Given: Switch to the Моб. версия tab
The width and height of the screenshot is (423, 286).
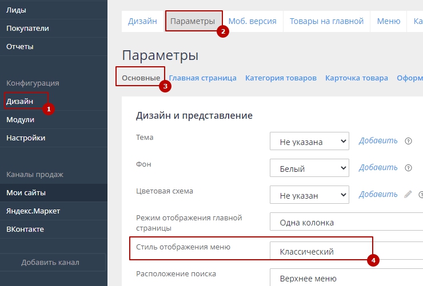Looking at the screenshot, I should [252, 21].
